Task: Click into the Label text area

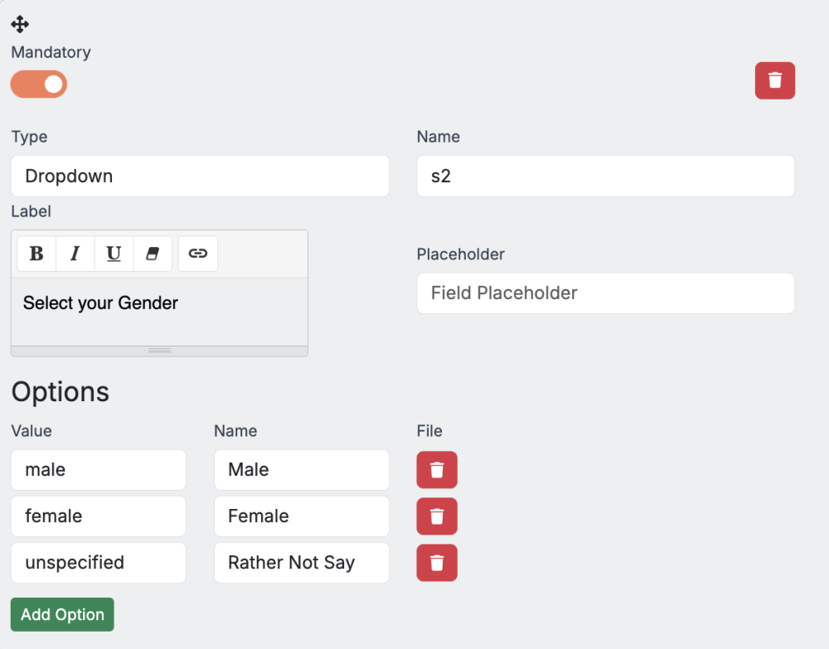Action: 159,311
